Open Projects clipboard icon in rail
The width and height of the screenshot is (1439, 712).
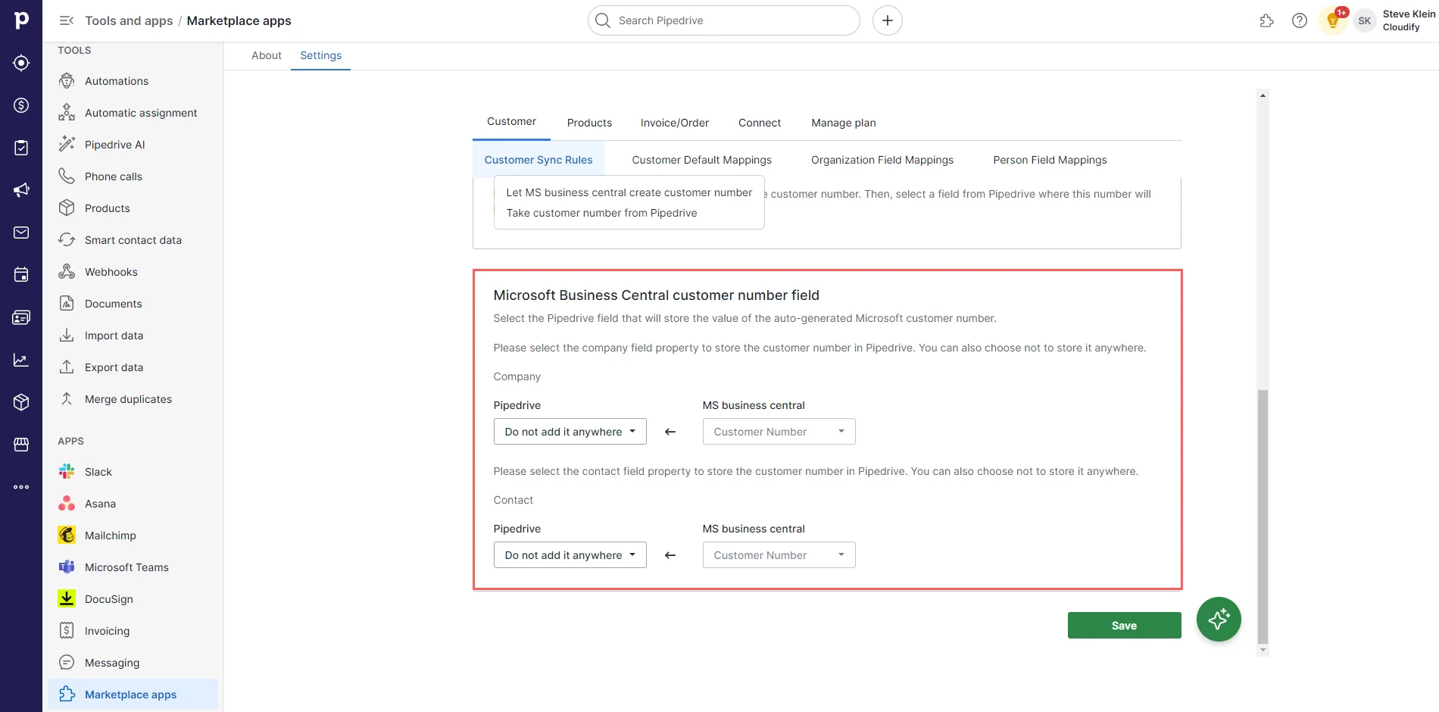21,148
